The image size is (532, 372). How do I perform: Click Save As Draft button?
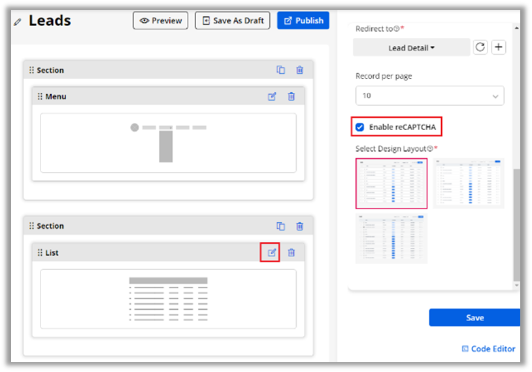[x=233, y=20]
